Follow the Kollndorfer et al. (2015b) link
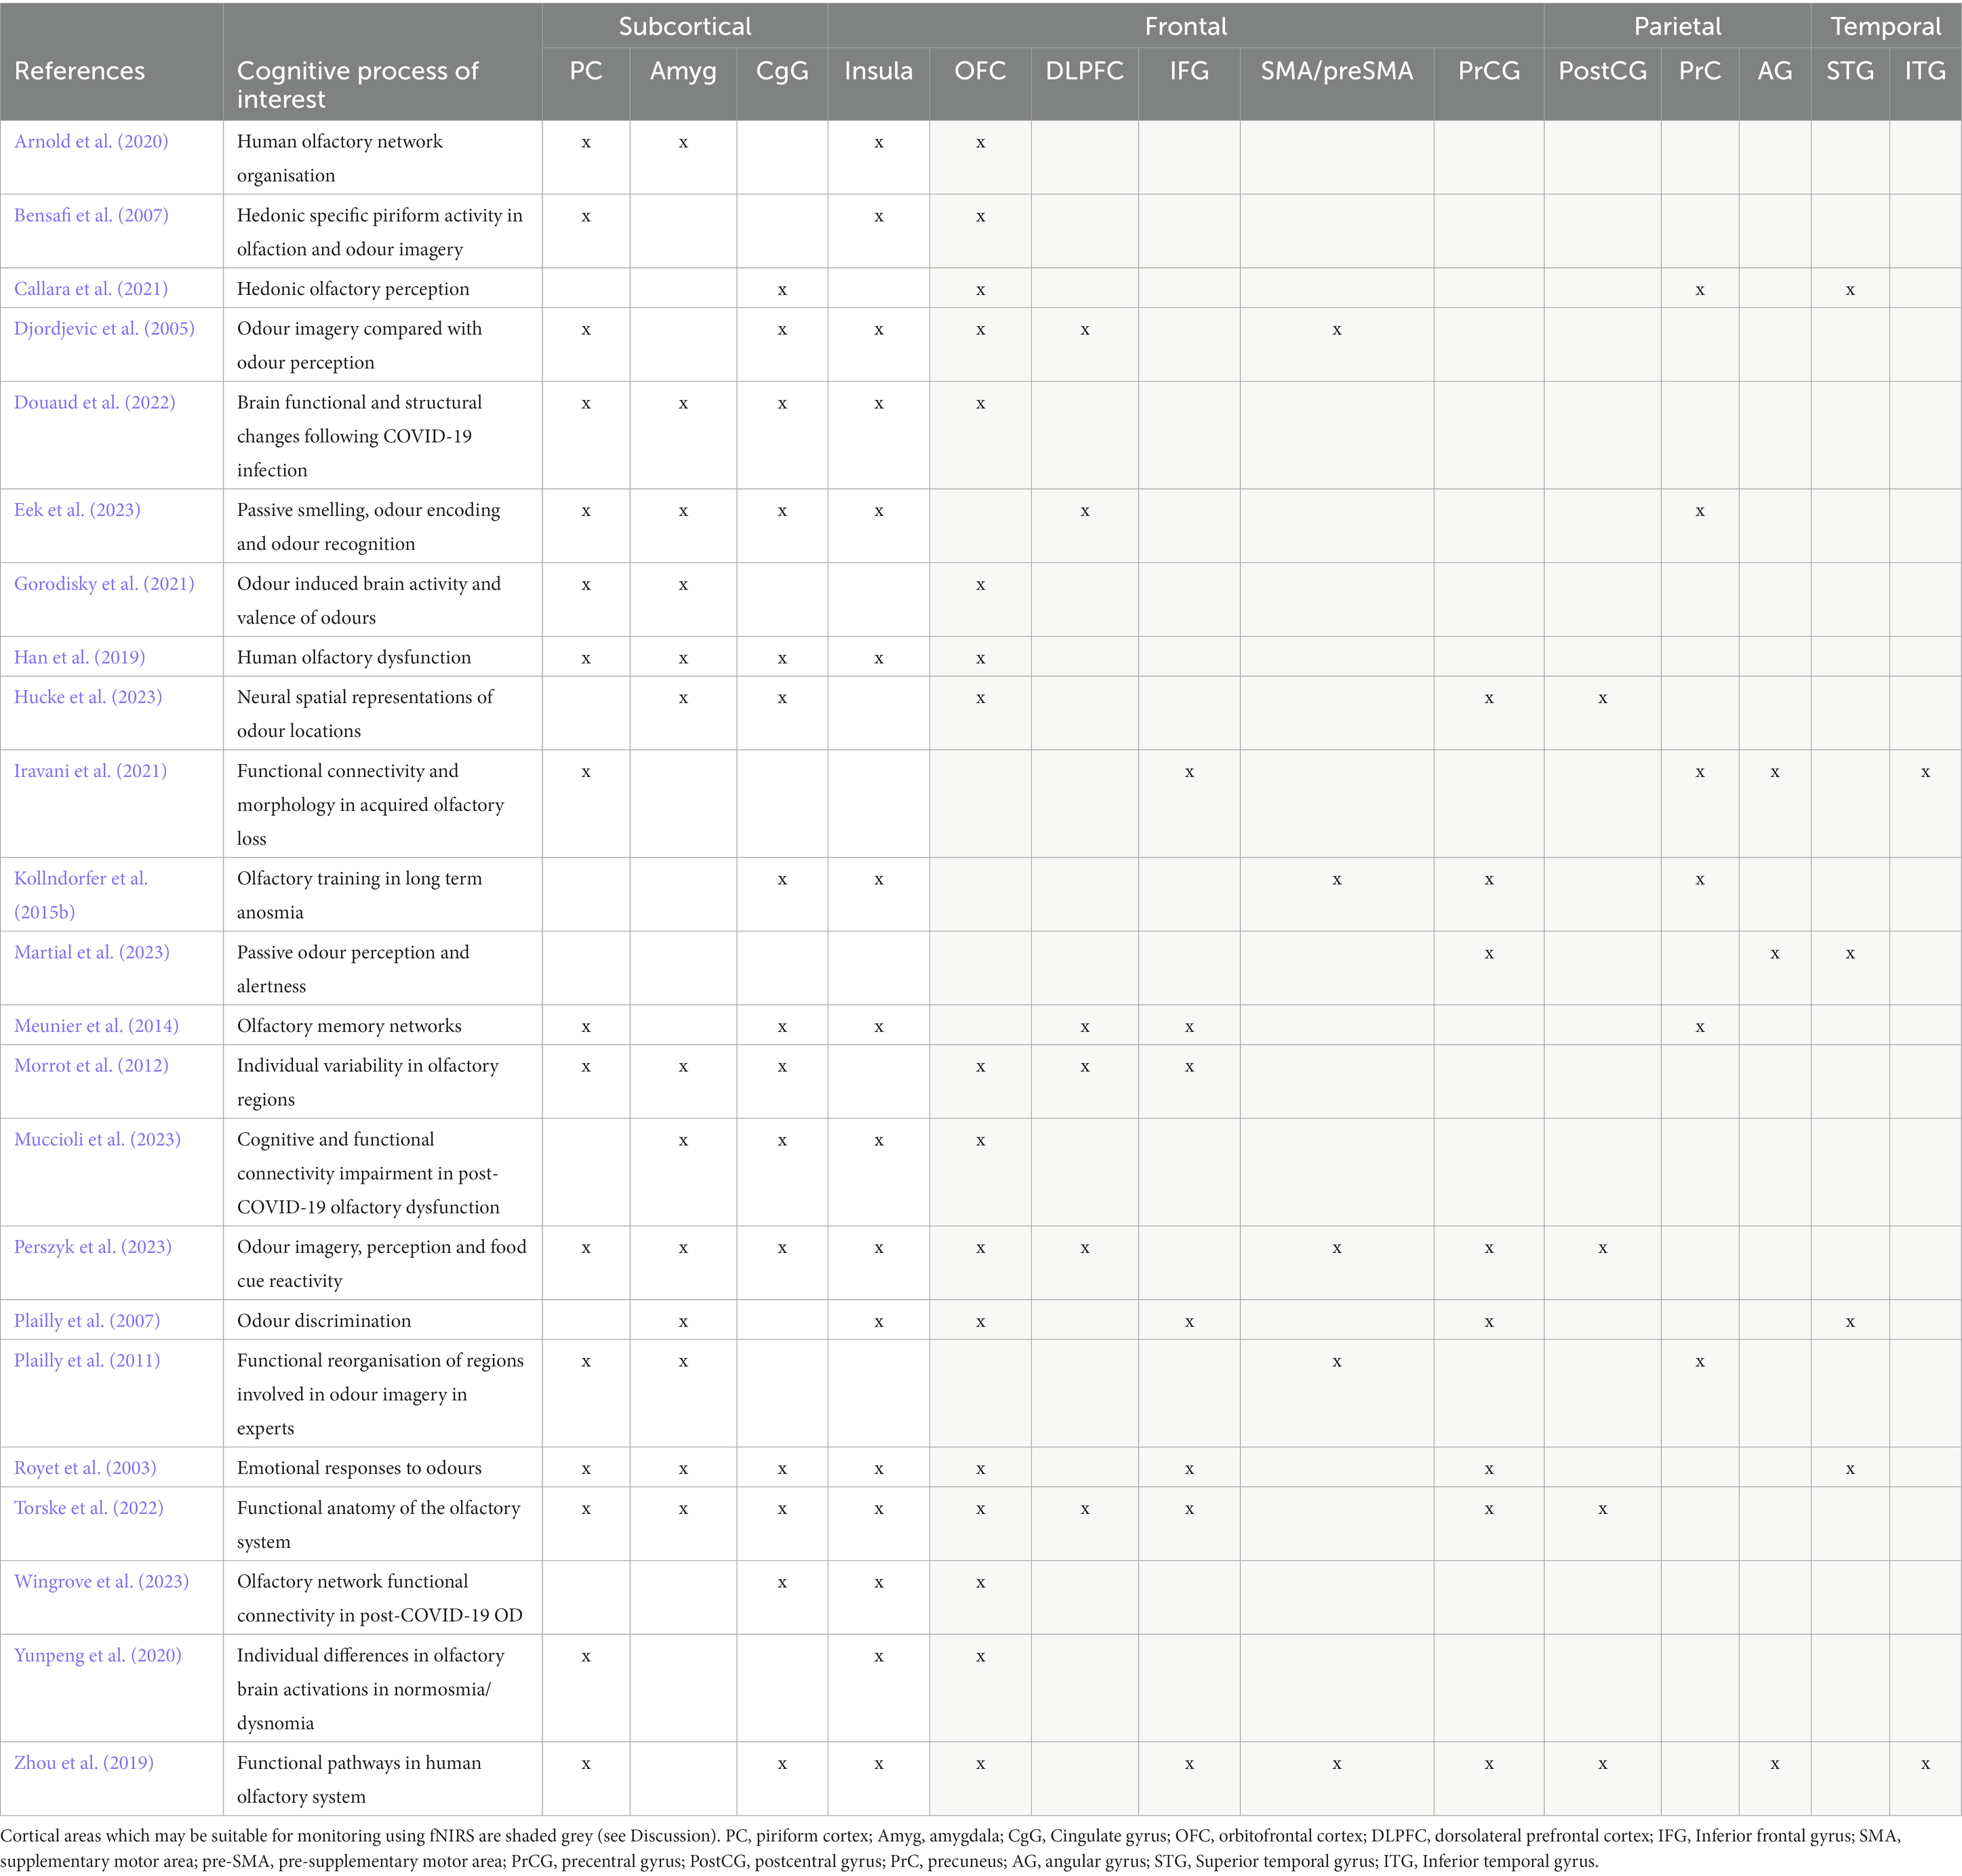Viewport: 1962px width, 1876px height. pos(81,895)
